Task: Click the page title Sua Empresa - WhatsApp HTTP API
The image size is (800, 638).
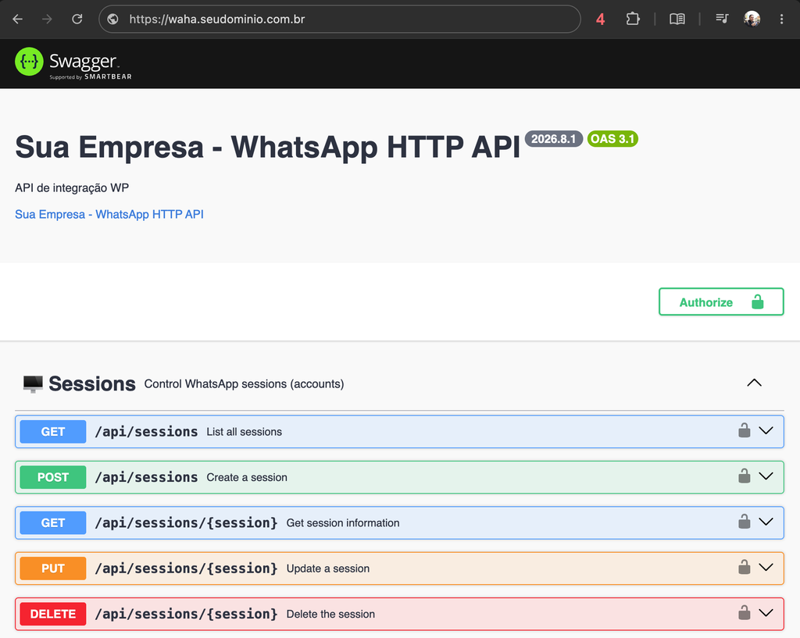Action: pos(267,148)
